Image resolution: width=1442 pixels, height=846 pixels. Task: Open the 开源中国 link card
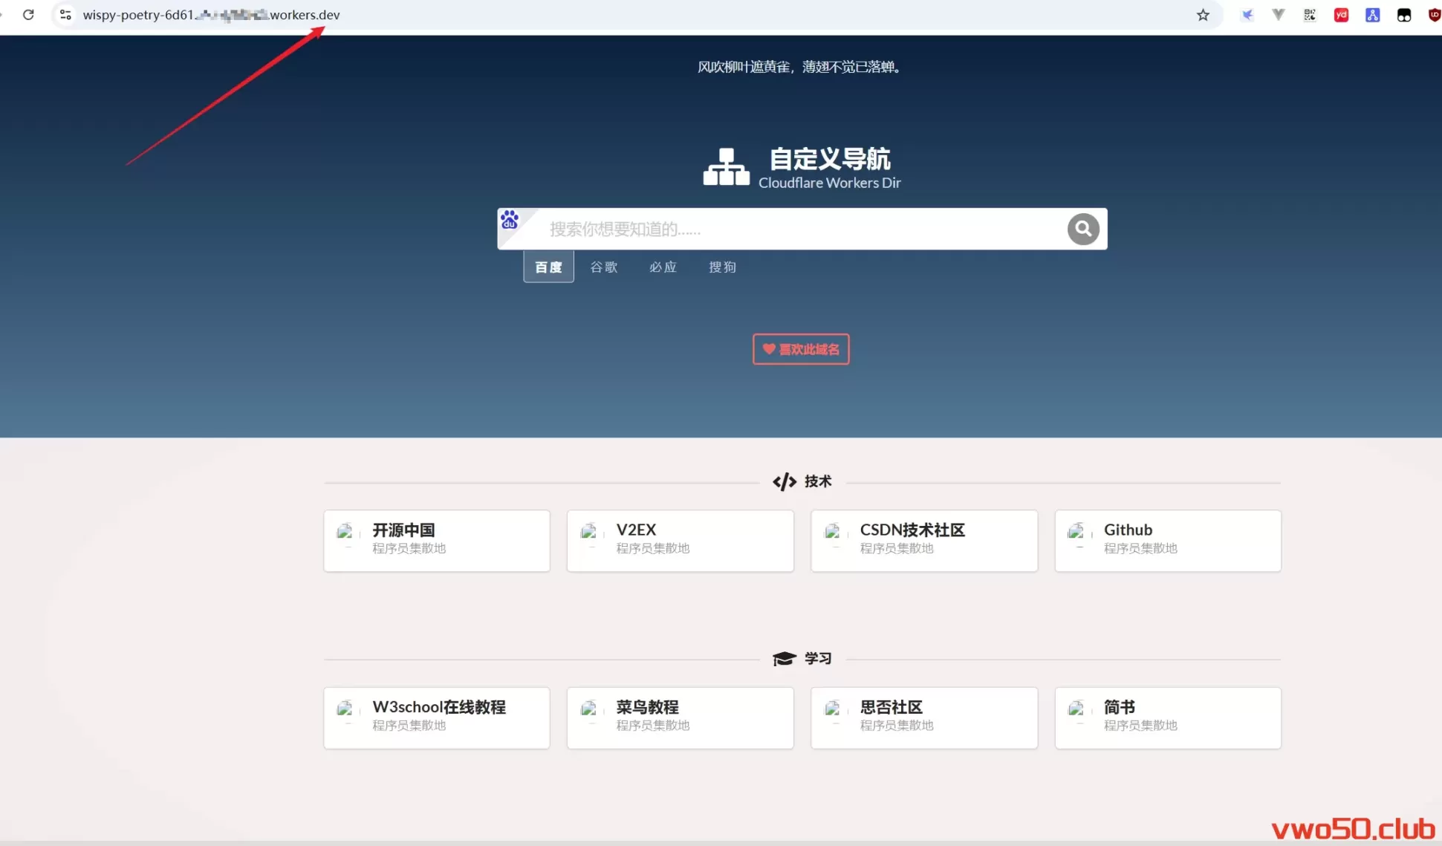(436, 541)
